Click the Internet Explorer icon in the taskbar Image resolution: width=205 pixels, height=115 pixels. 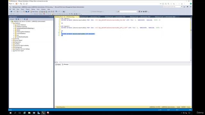click(25, 113)
